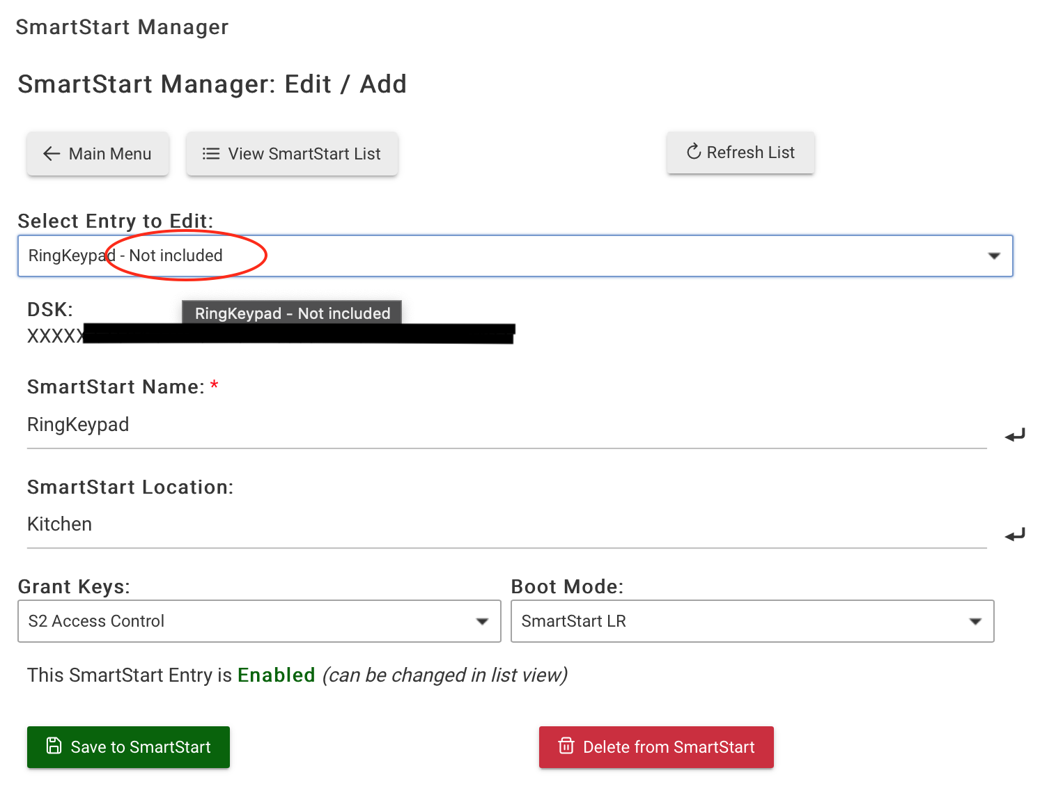1056x798 pixels.
Task: Click the enter arrow icon beside SmartStart Name
Action: (1015, 436)
